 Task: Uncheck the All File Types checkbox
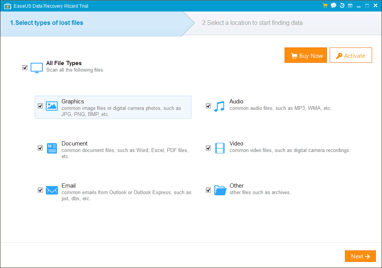click(25, 68)
